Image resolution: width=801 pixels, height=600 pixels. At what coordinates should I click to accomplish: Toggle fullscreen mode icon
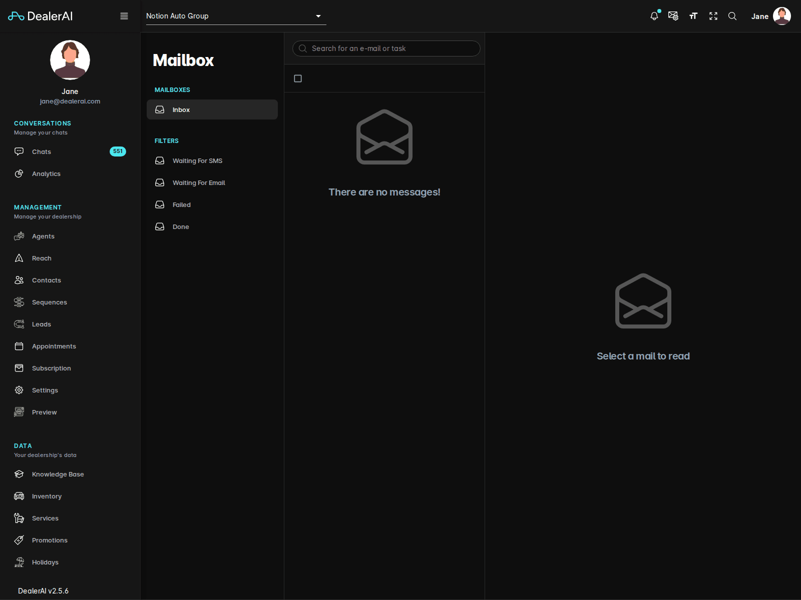point(713,16)
